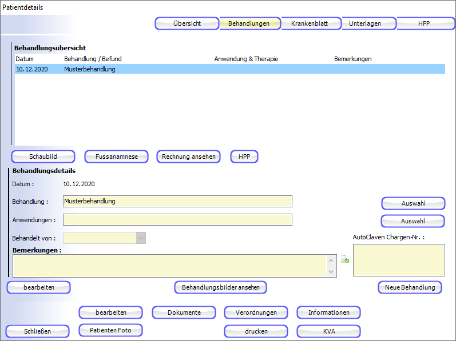Click the Schließen button
This screenshot has height=341, width=456.
pos(38,331)
